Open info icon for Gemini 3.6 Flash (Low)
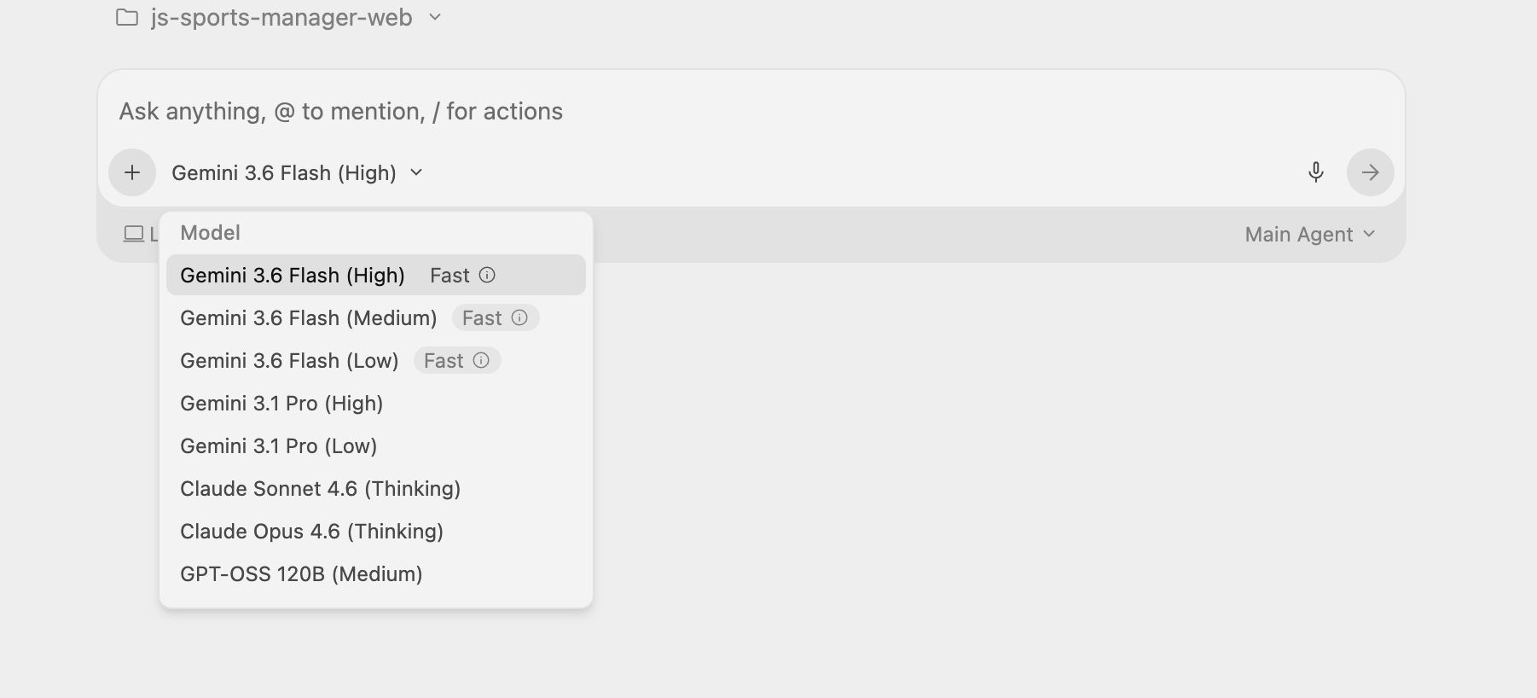The height and width of the screenshot is (698, 1537). click(481, 360)
